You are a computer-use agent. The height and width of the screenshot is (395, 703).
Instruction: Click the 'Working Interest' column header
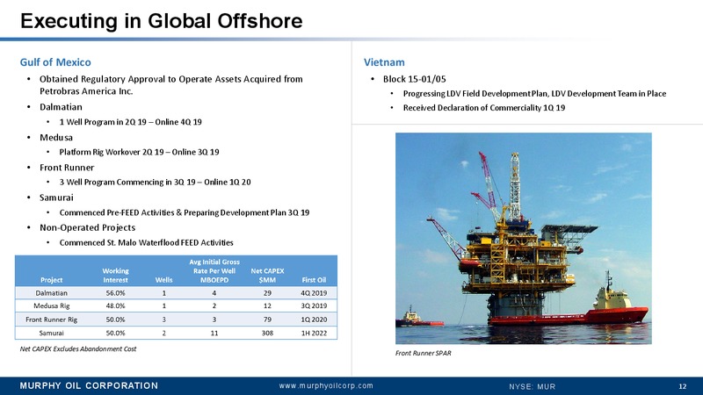click(x=115, y=276)
